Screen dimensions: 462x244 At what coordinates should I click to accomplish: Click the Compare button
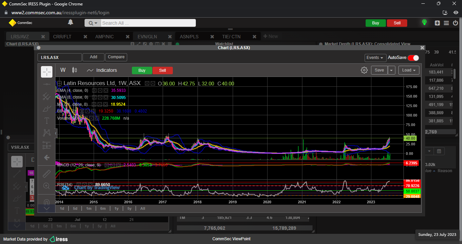(x=116, y=57)
